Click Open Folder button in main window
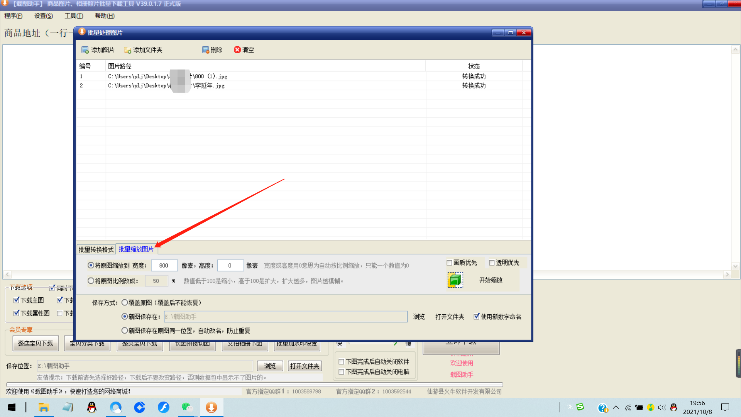 (x=305, y=366)
